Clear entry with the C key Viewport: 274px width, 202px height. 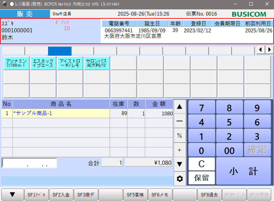pos(202,164)
